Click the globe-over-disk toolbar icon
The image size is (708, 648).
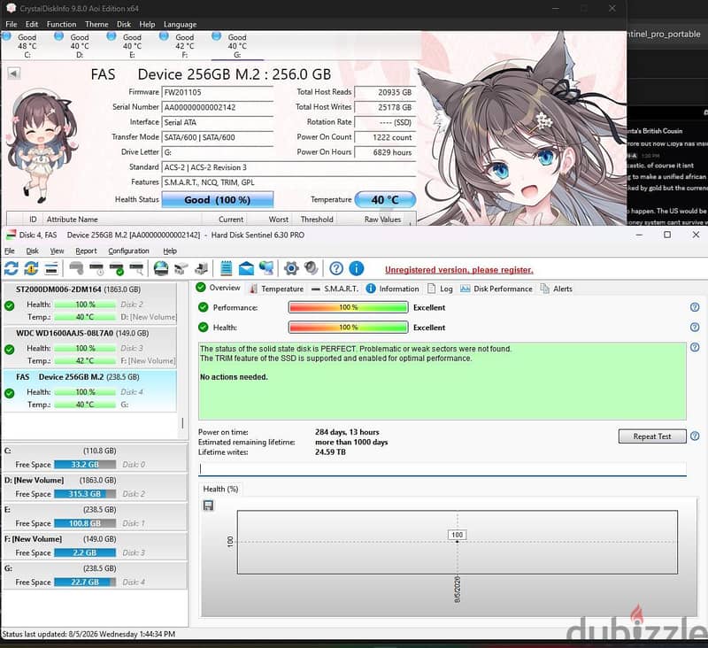click(161, 268)
